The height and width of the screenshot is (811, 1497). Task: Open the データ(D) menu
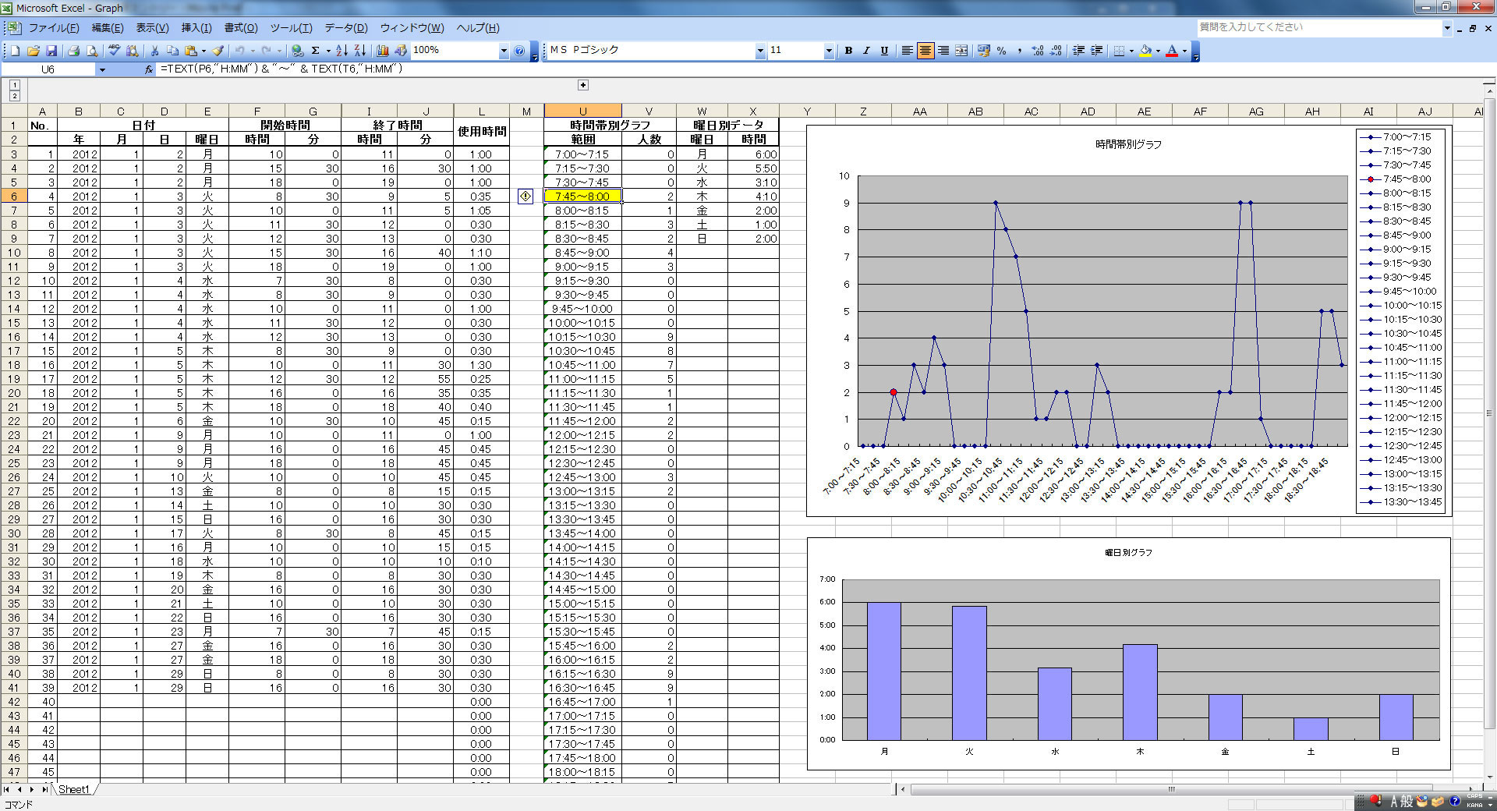[345, 28]
